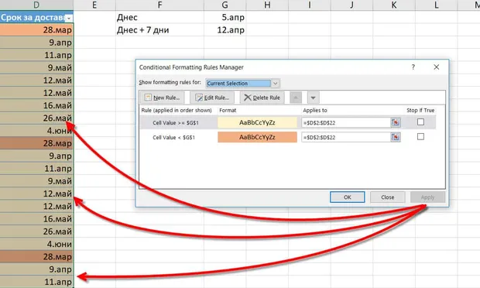This screenshot has height=288, width=480.
Task: Click the New Rule button
Action: (x=163, y=98)
